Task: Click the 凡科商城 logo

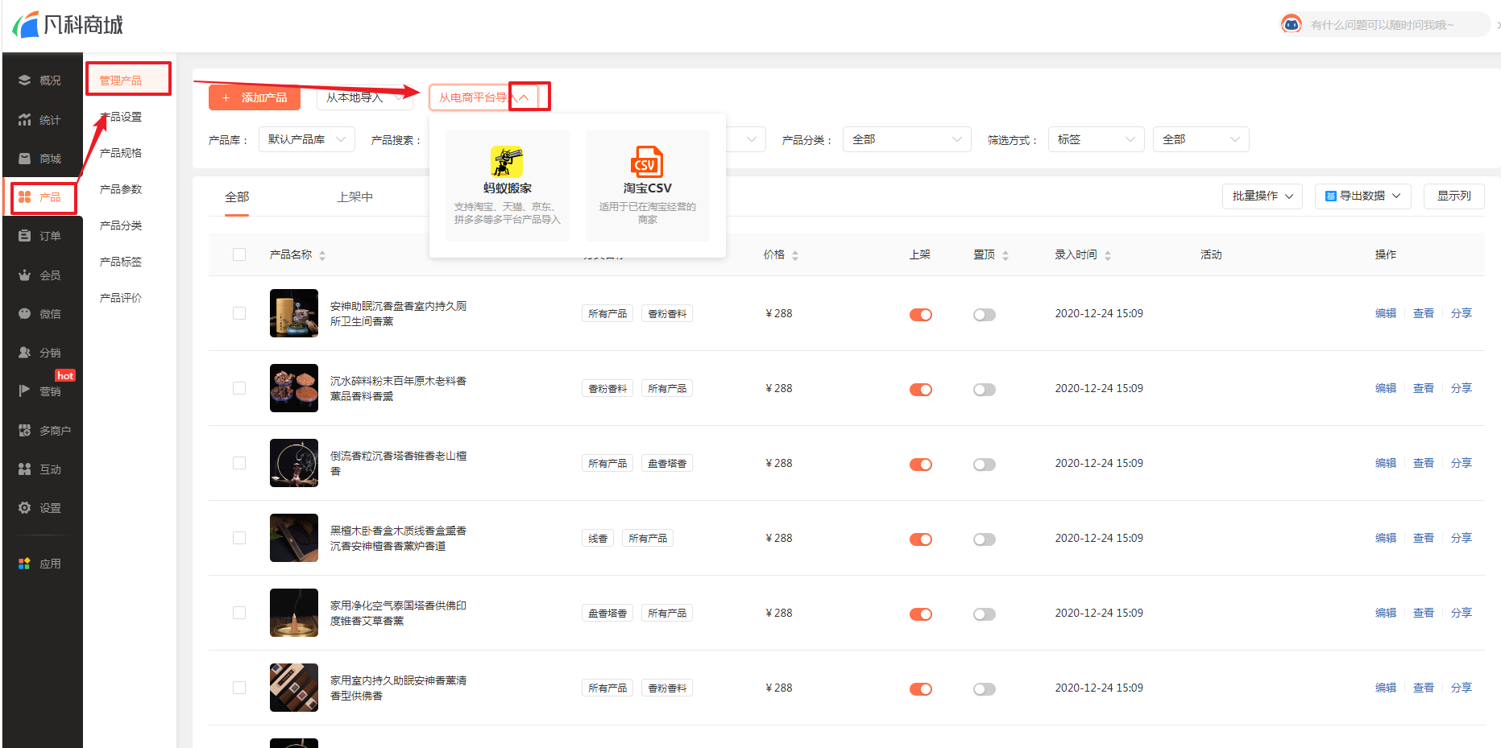Action: [68, 25]
